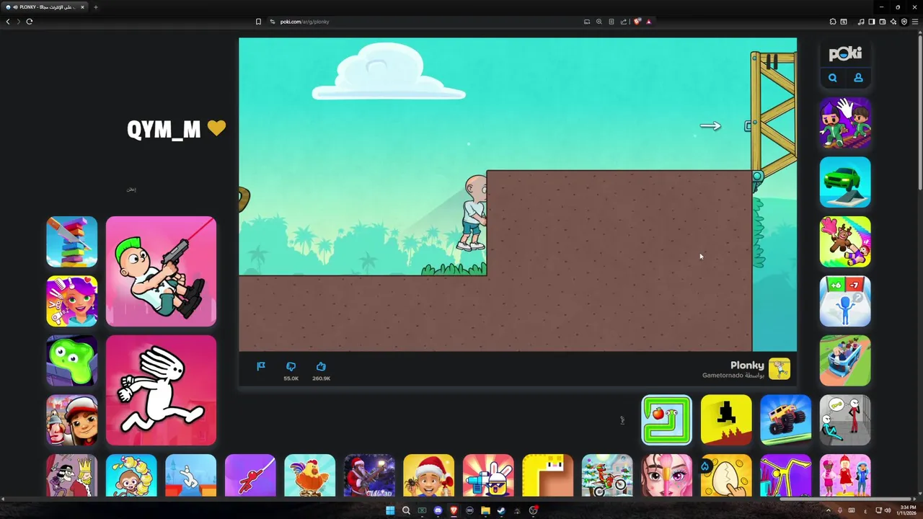Click the game pause button
Screen dimensions: 923x519
772,63
